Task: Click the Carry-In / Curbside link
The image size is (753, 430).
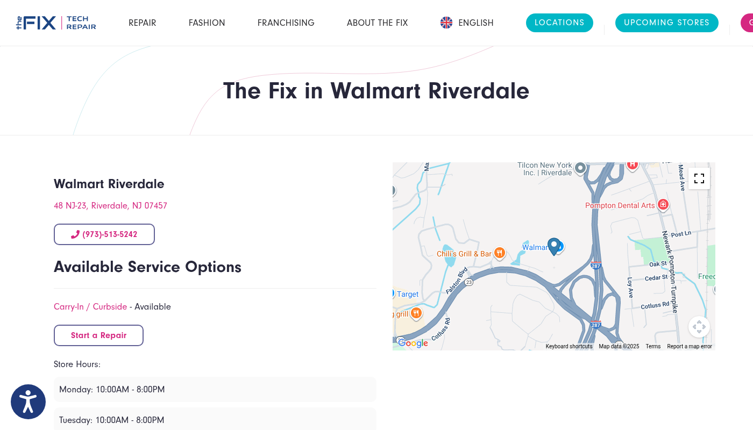Action: coord(90,307)
